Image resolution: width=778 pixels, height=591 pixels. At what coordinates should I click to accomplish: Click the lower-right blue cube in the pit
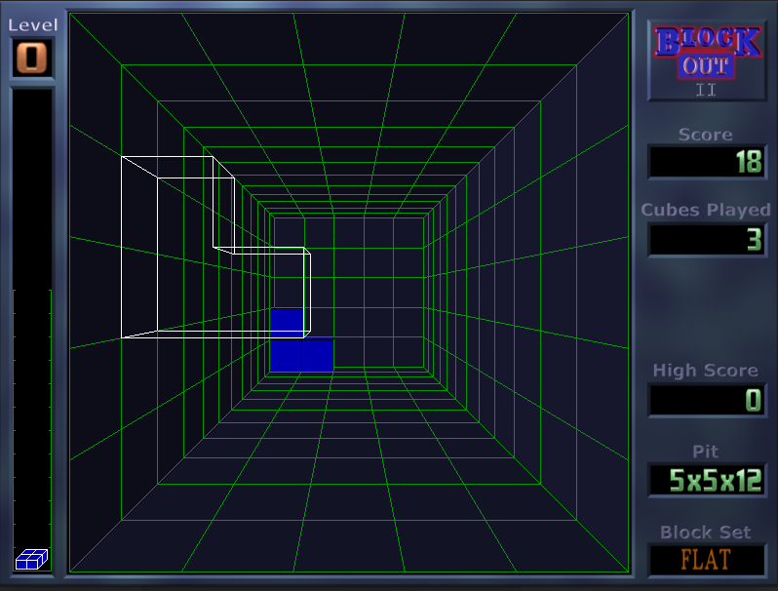pyautogui.click(x=318, y=355)
